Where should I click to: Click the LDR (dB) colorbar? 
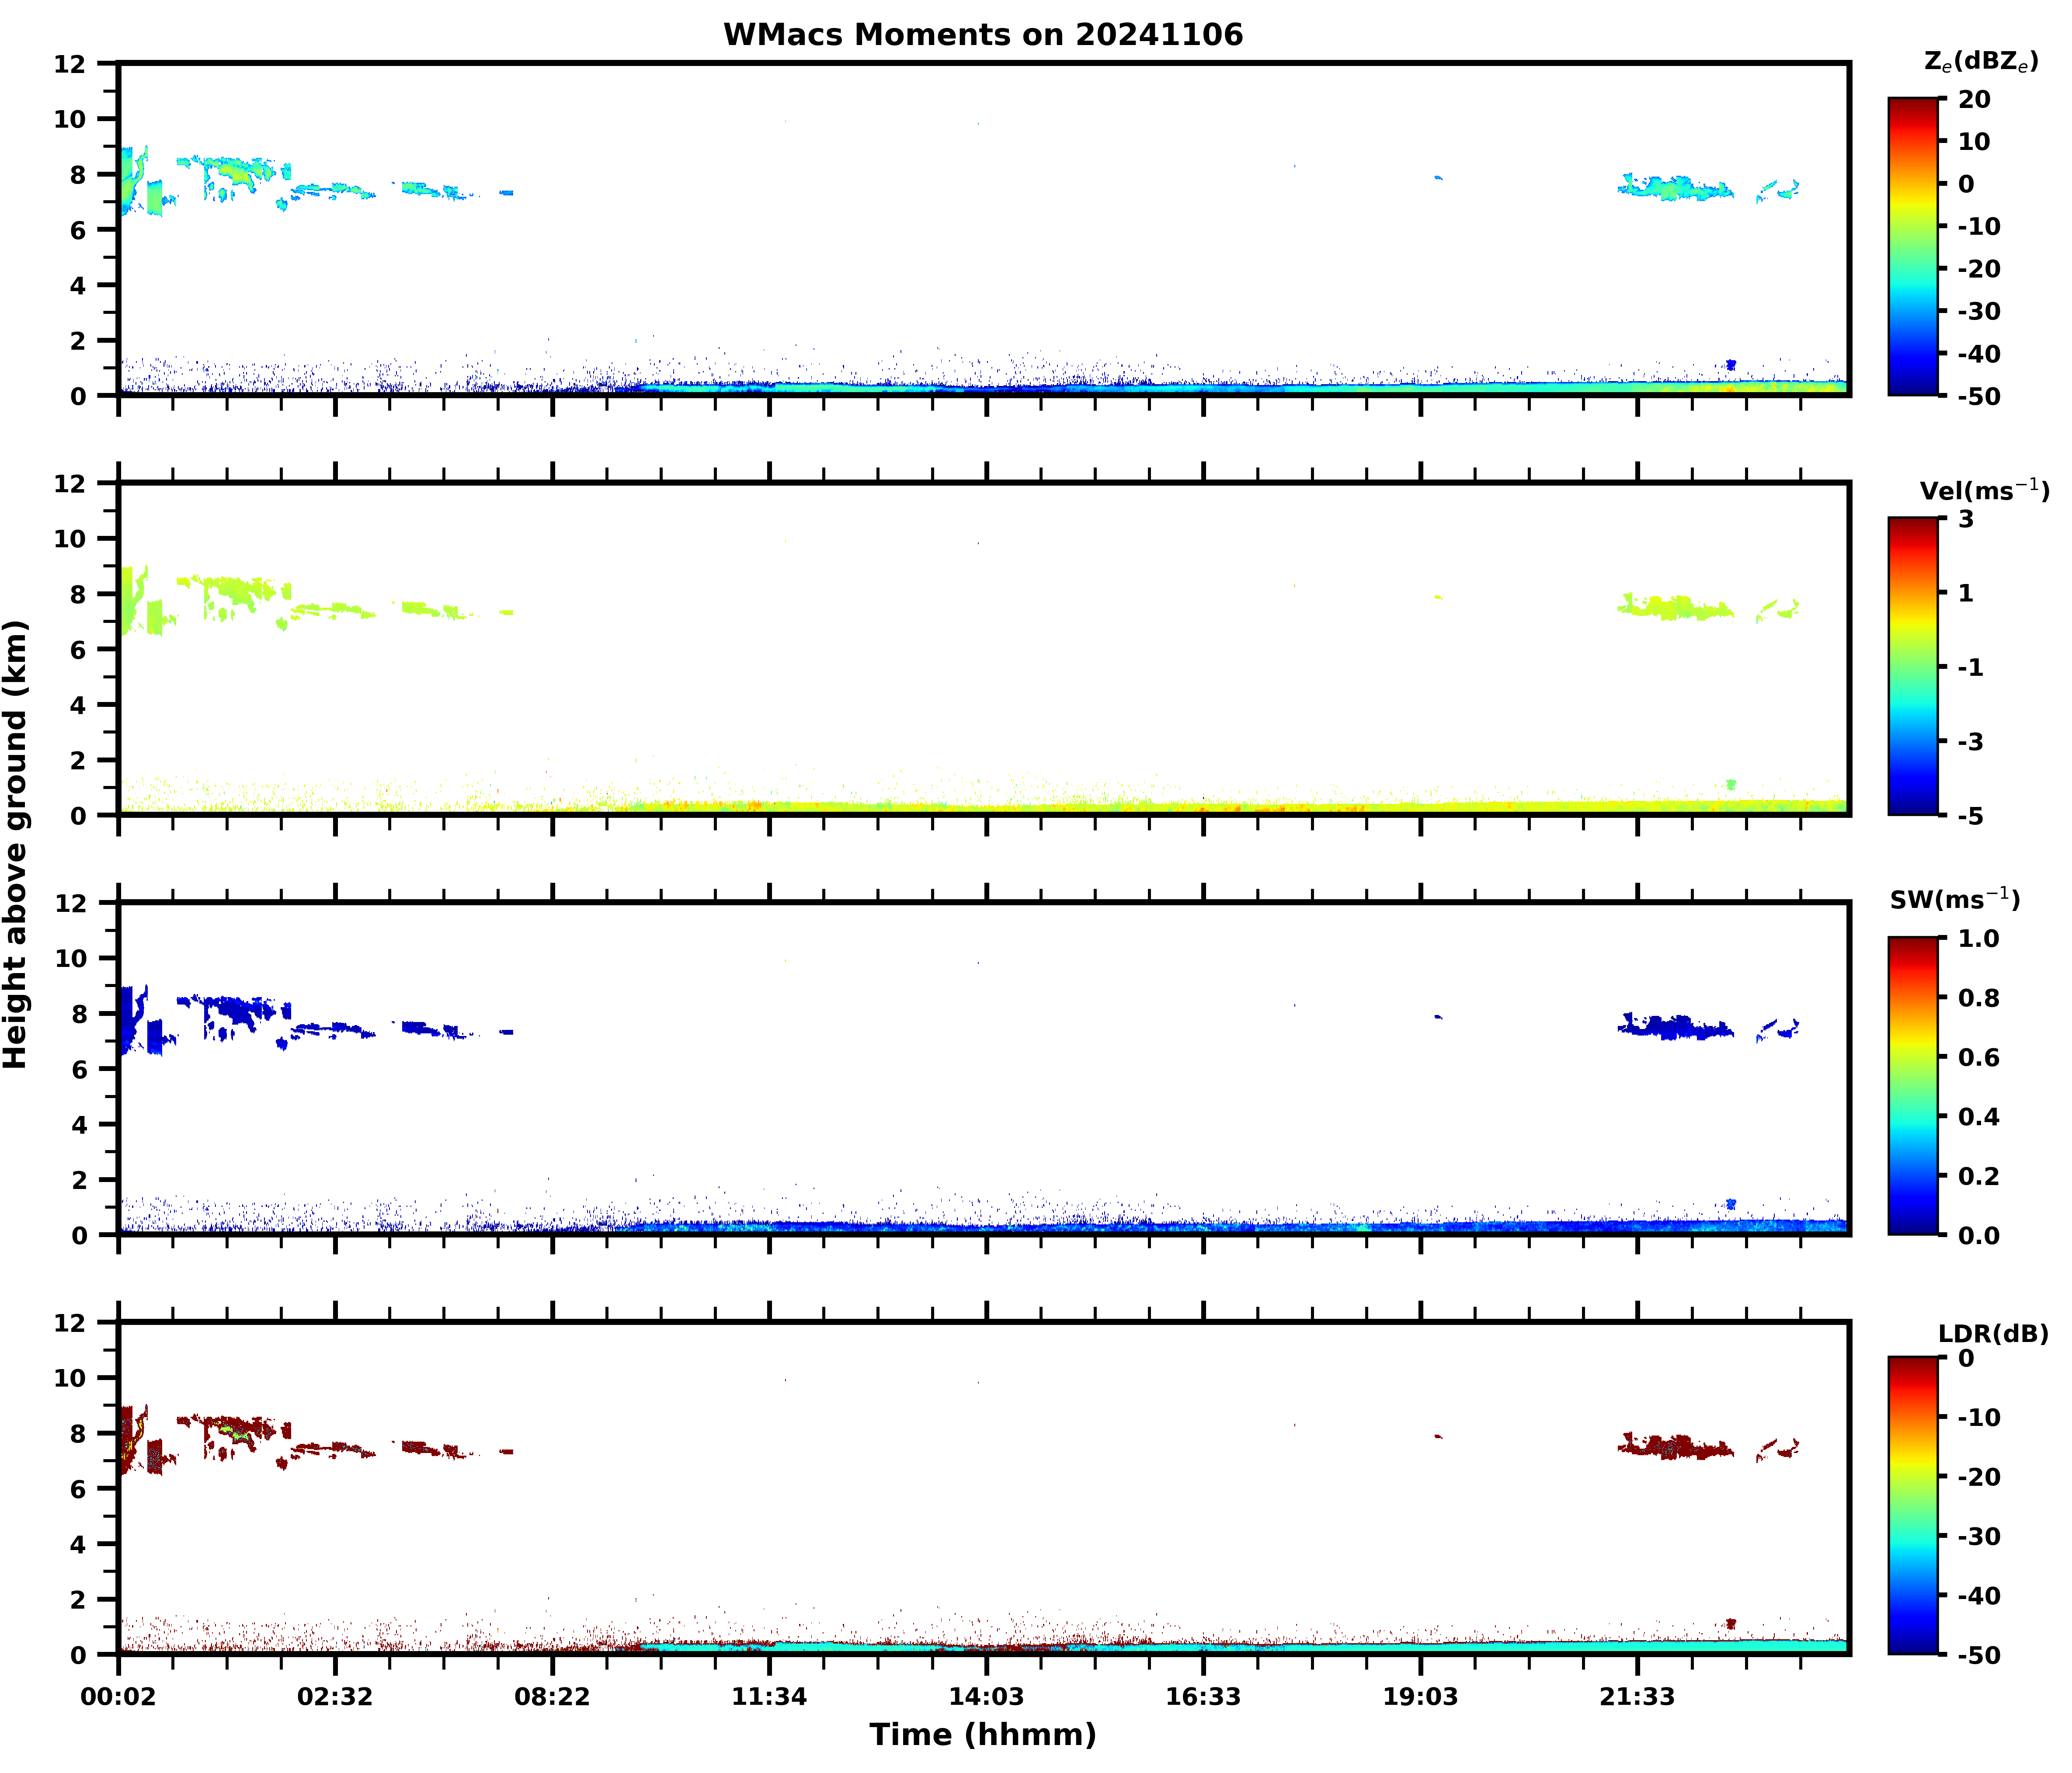coord(1913,1506)
